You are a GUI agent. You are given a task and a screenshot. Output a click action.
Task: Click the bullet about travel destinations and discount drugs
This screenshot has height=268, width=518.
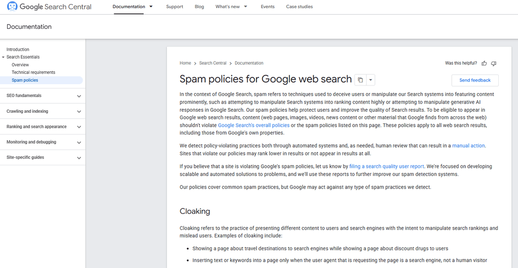pyautogui.click(x=320, y=248)
